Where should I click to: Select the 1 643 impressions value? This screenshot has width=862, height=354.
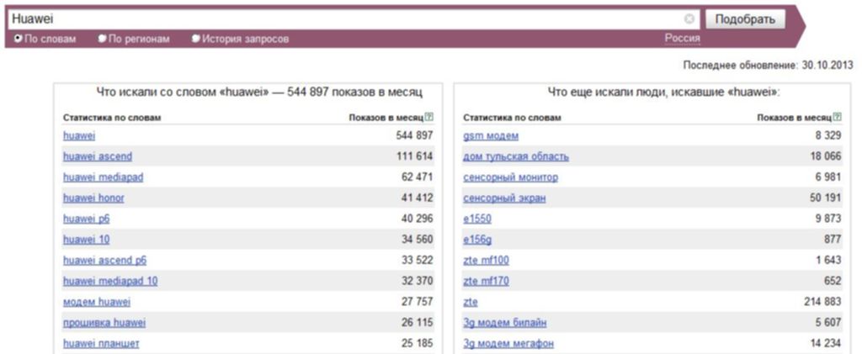click(828, 260)
